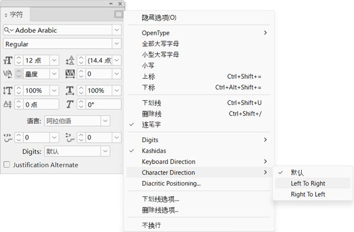The width and height of the screenshot is (354, 232).
Task: Click the kashida value 0 field
Action: click(36, 137)
